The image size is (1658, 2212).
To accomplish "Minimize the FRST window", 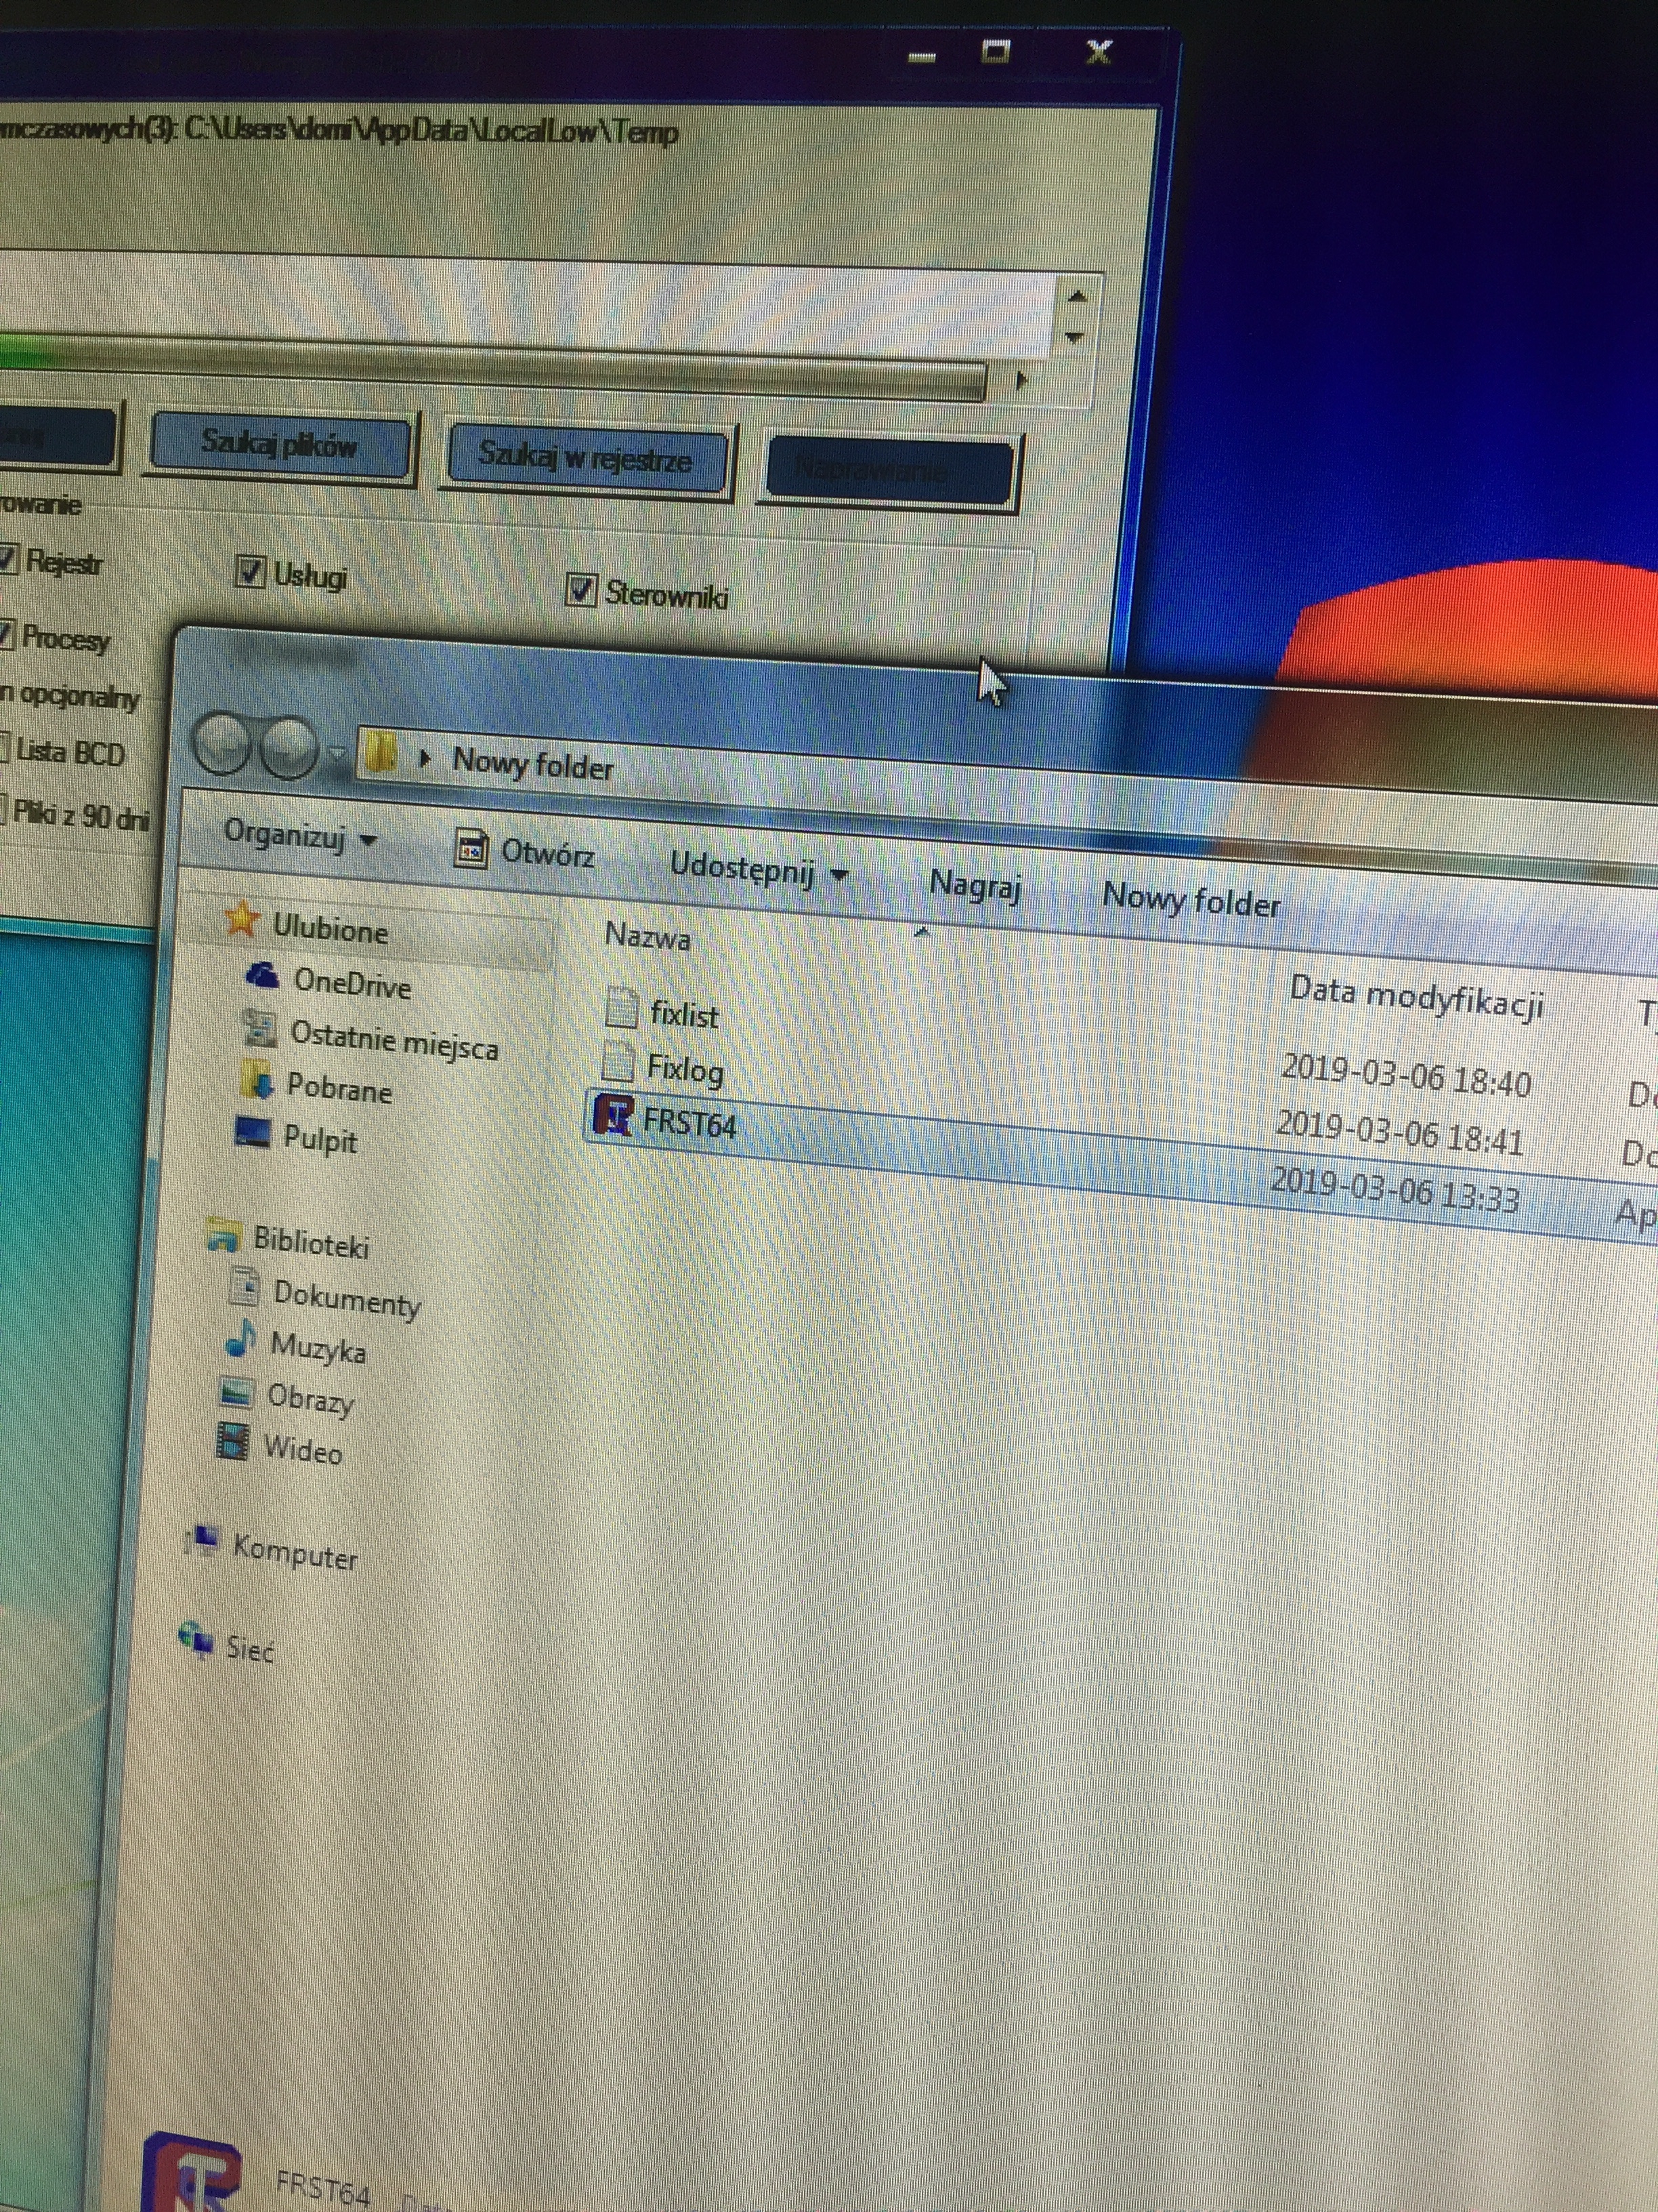I will (x=922, y=57).
